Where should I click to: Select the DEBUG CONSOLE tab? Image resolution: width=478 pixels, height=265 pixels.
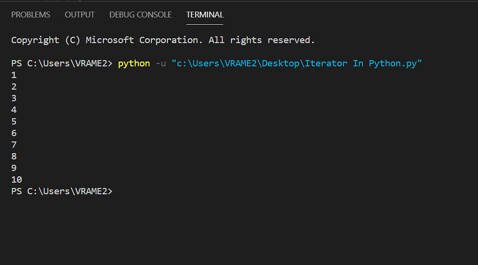click(141, 15)
